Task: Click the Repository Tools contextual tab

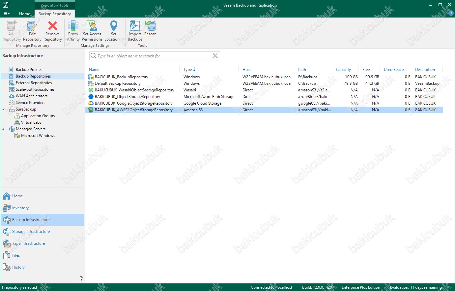Action: tap(55, 5)
